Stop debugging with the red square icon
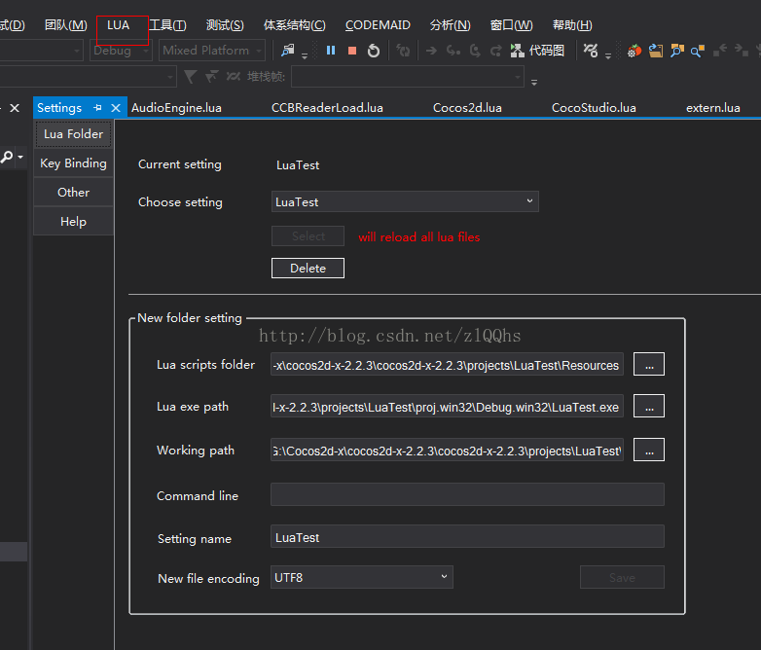This screenshot has width=761, height=650. (x=352, y=51)
